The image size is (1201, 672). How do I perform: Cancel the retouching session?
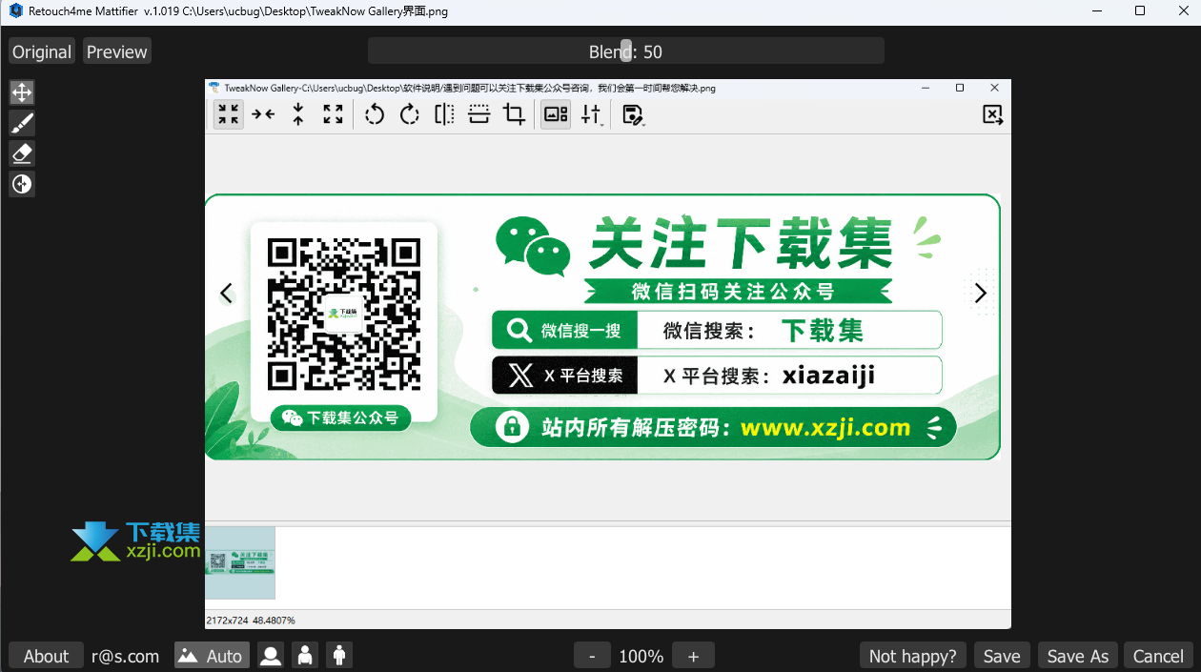pyautogui.click(x=1158, y=656)
